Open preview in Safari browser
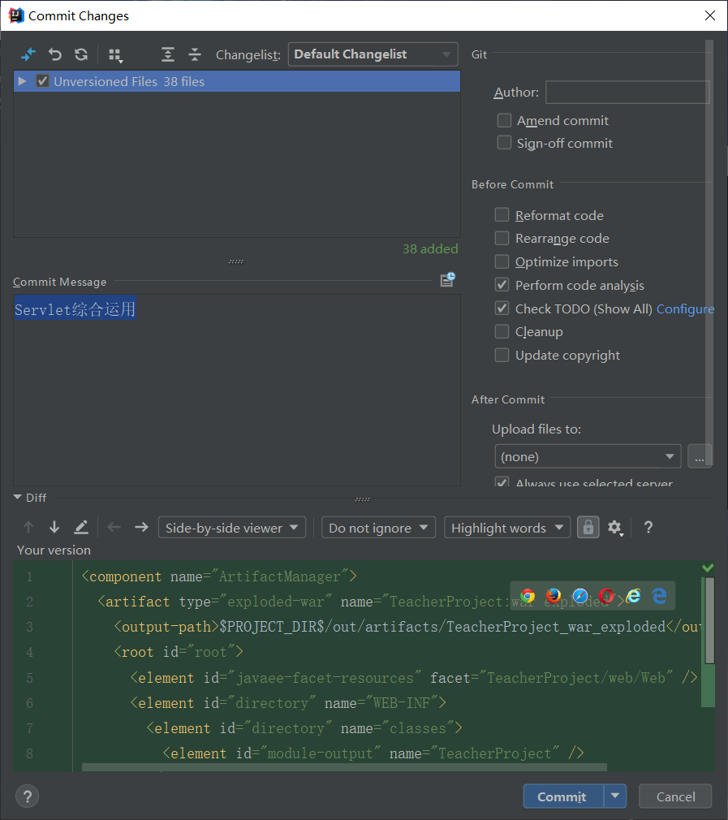 [580, 596]
